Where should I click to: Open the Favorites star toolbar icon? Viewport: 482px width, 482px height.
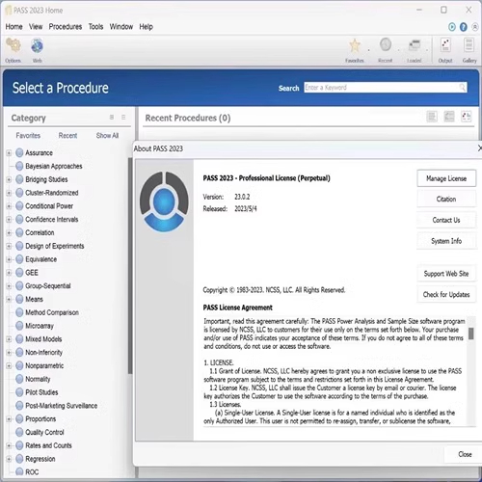355,45
